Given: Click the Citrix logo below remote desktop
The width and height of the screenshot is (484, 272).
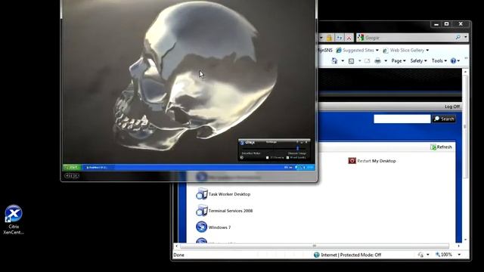Looking at the screenshot, I should [x=72, y=176].
